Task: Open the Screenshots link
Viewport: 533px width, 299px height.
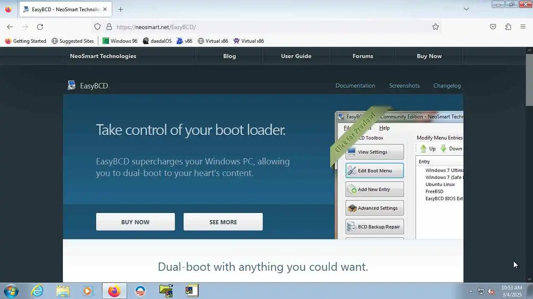Action: click(404, 86)
